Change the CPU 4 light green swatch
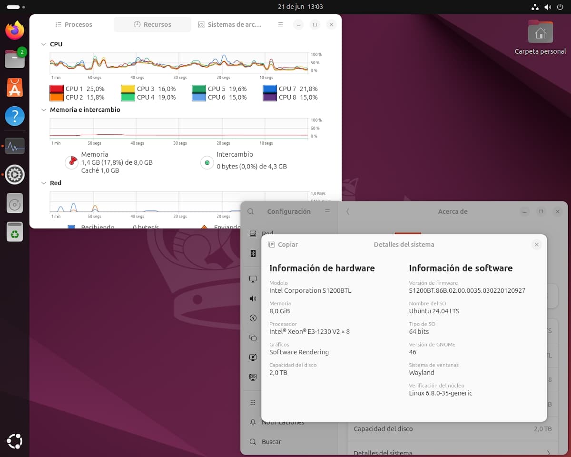The image size is (571, 457). [128, 97]
